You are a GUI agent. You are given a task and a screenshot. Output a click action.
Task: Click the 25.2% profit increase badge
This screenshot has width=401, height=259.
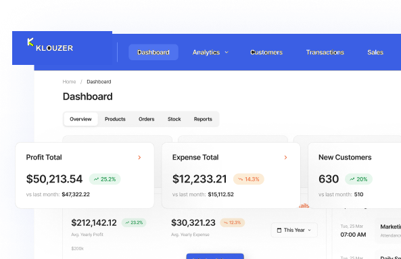[105, 179]
